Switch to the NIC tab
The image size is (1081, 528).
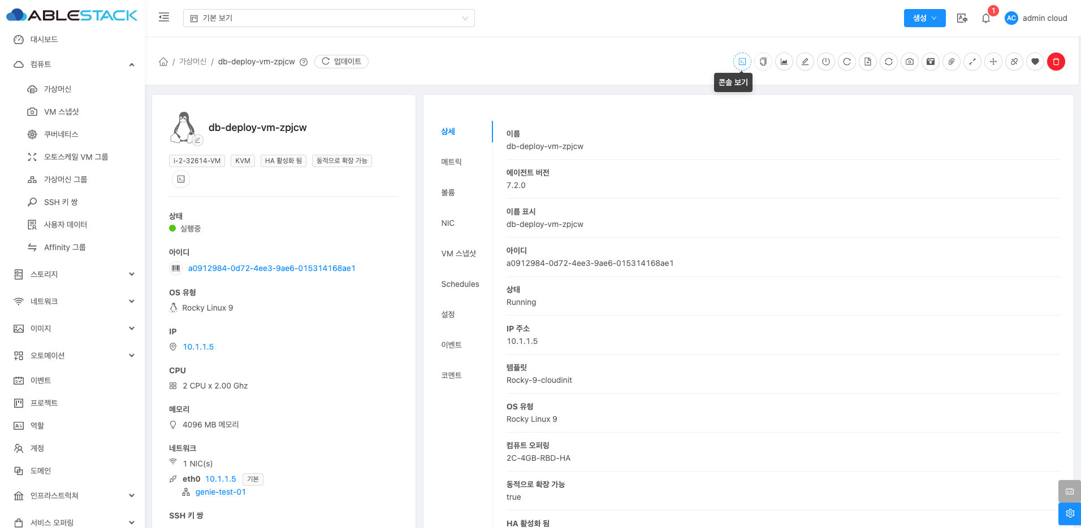448,223
